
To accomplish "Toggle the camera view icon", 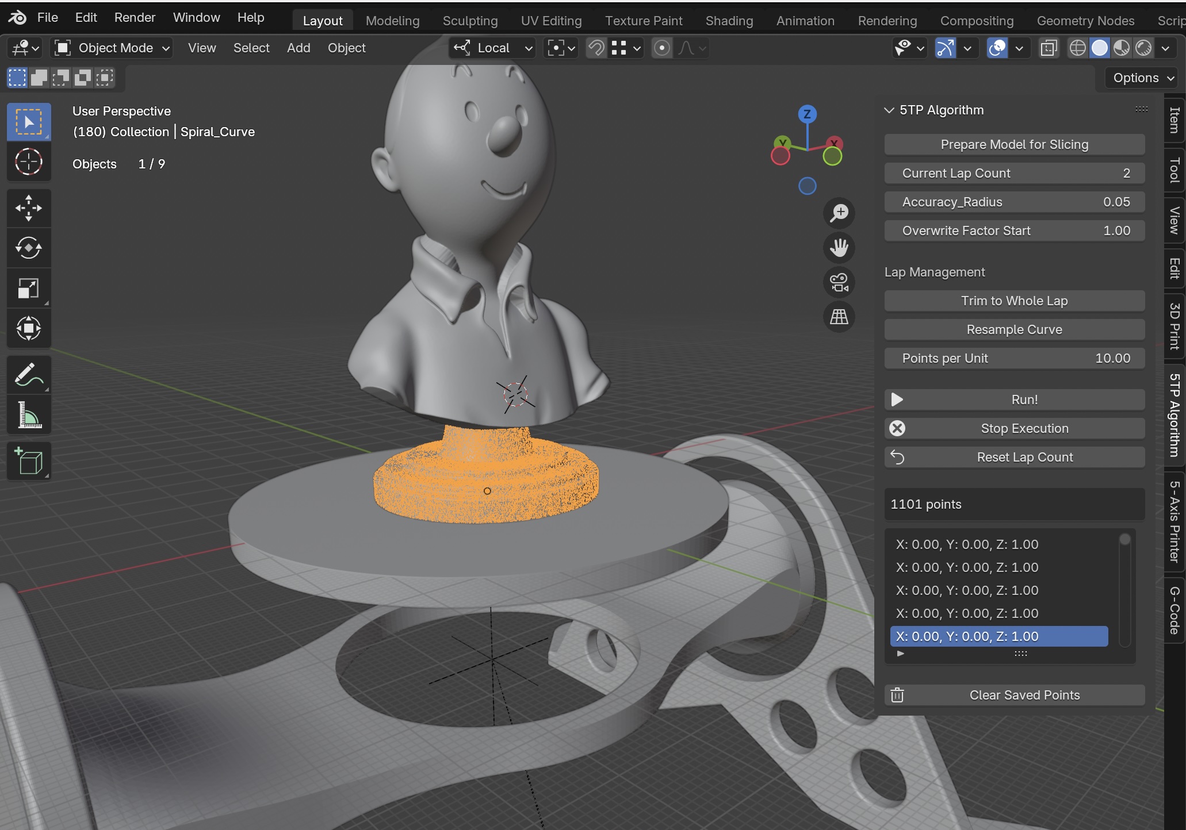I will 839,282.
